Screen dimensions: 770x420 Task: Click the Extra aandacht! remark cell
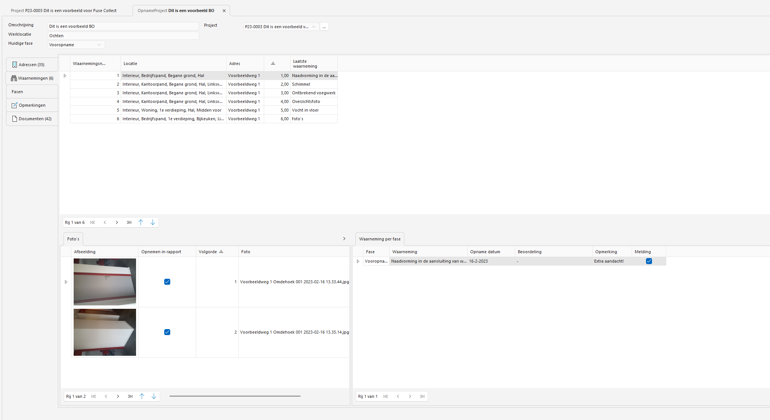(612, 261)
